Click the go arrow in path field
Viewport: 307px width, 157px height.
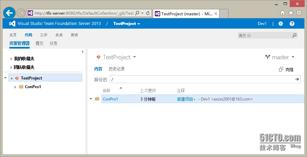pyautogui.click(x=297, y=79)
